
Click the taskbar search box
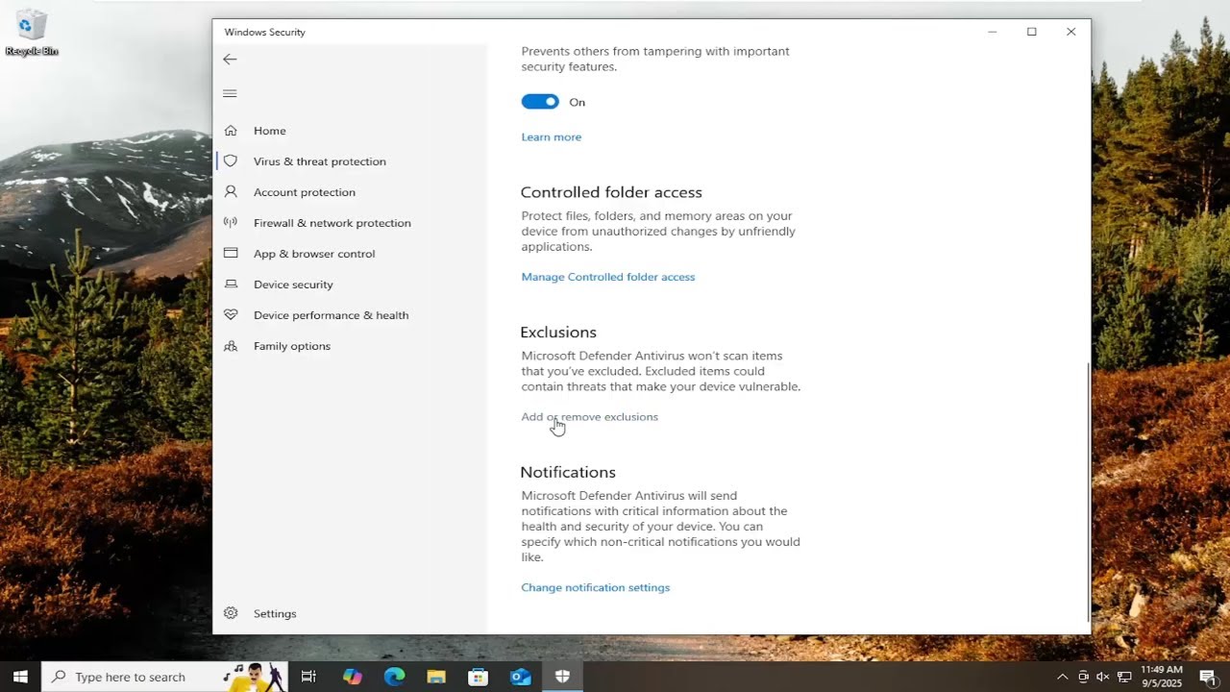[x=164, y=677]
